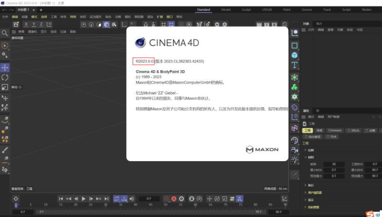Switch to Nodes layout tab
Screen dimensions: 382x217
pos(367,10)
